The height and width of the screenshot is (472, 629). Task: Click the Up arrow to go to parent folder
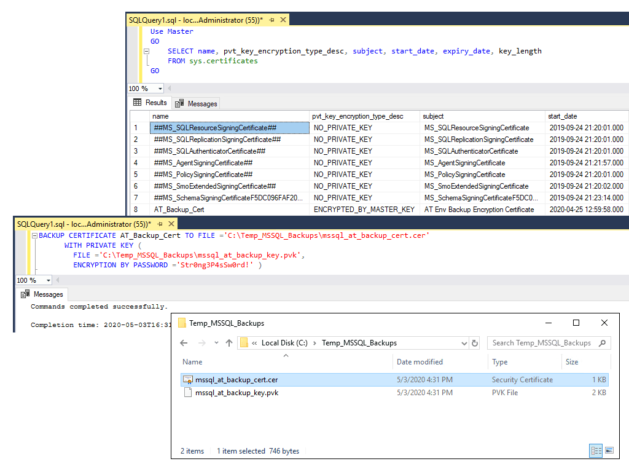229,343
